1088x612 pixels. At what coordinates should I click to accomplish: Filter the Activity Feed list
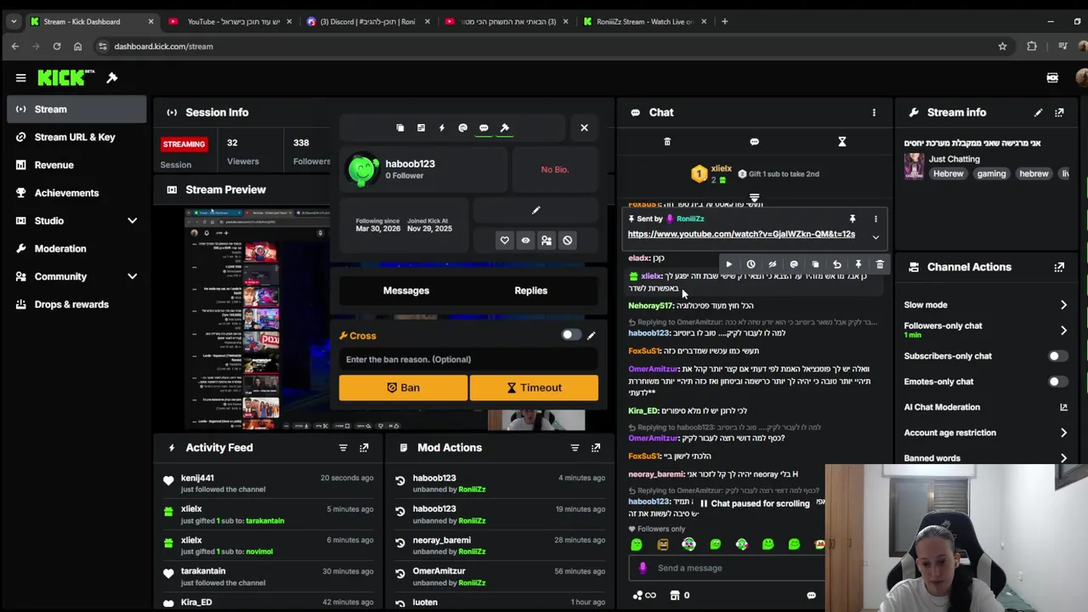tap(343, 448)
